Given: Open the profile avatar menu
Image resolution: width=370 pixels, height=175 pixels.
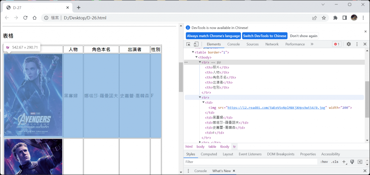Looking at the screenshot, I should (354, 18).
